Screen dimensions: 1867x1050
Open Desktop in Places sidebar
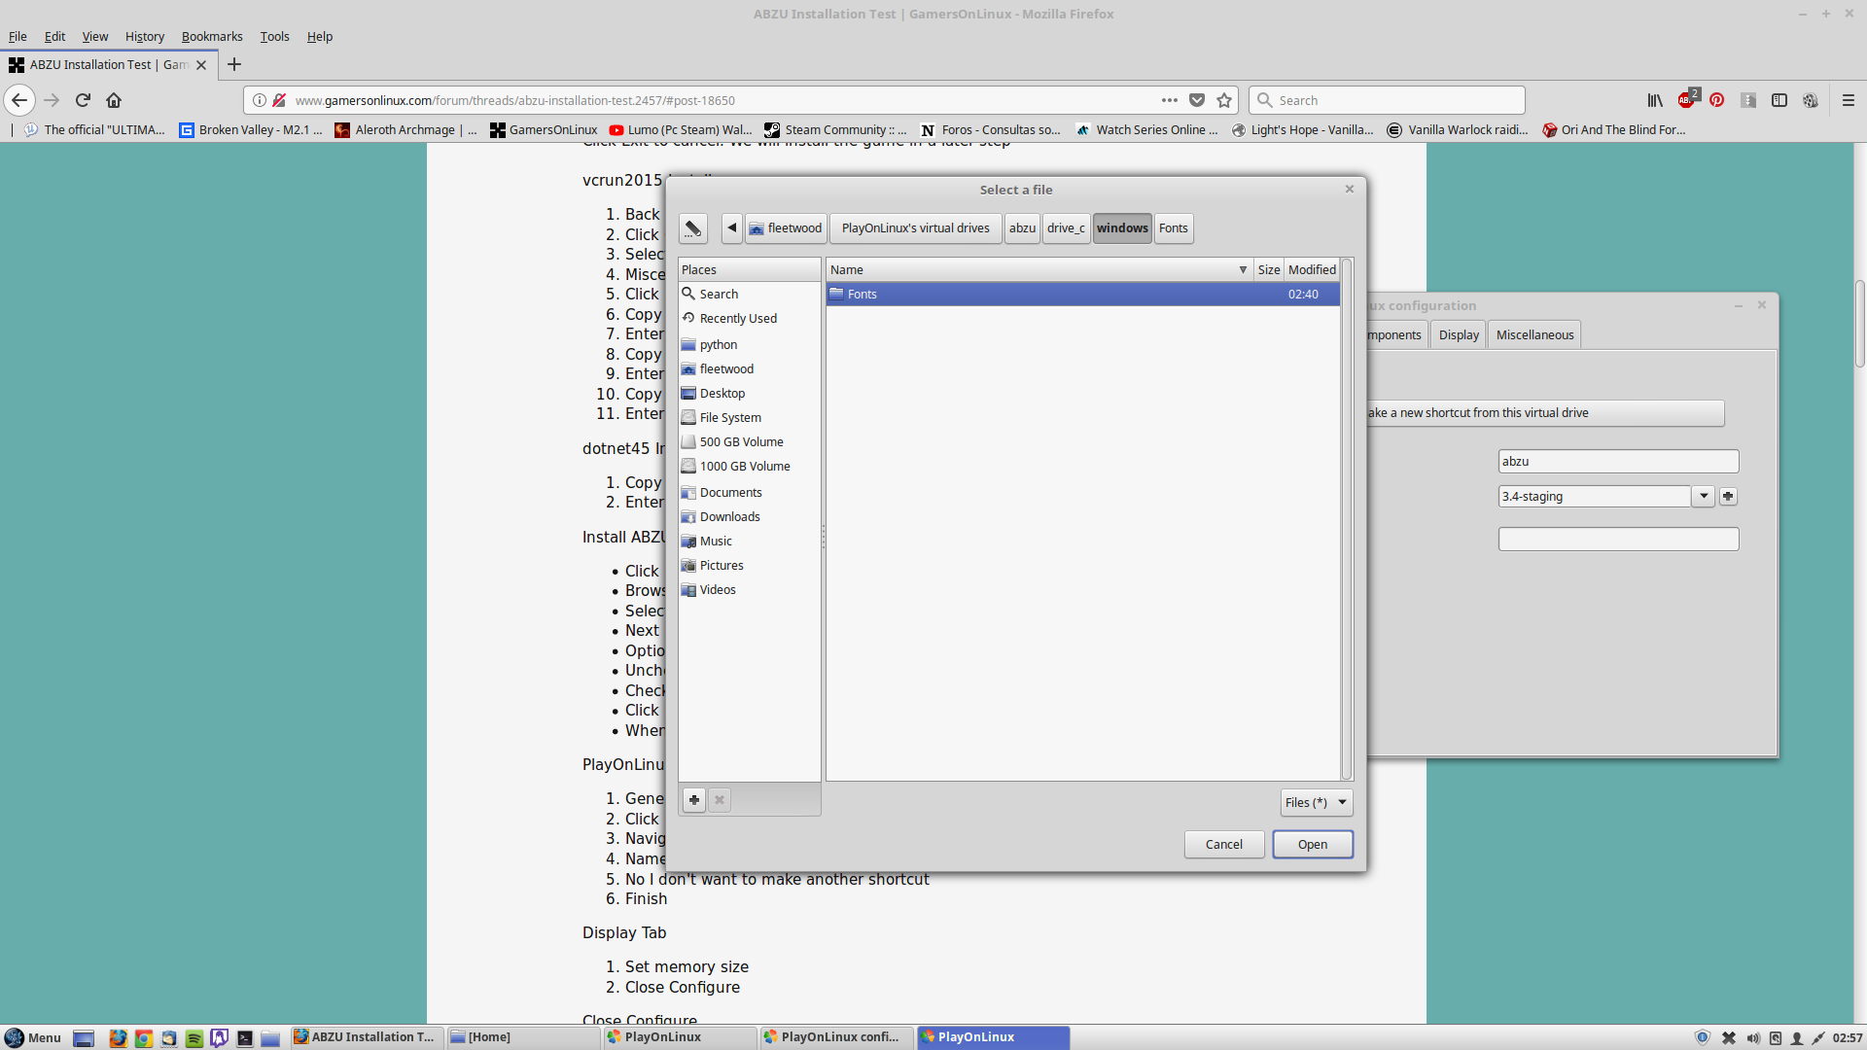(x=749, y=393)
